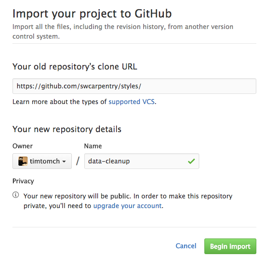Open the Owner dropdown showing timtomch
Viewport: 272px width, 267px height.
(x=42, y=161)
